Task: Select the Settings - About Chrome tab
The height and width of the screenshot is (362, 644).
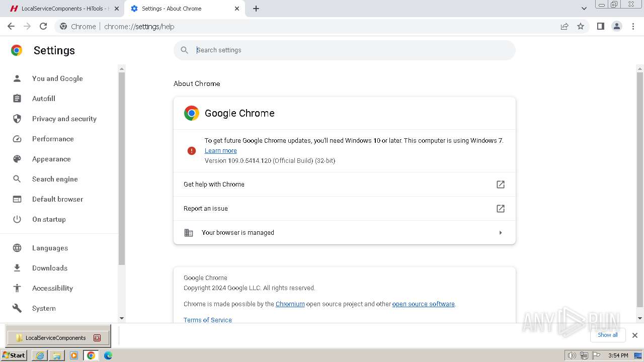Action: coord(184,9)
